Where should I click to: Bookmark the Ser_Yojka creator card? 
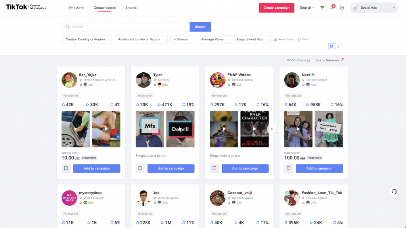66,168
